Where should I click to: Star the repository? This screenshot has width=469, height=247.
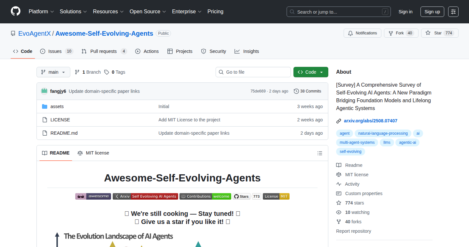(x=440, y=33)
